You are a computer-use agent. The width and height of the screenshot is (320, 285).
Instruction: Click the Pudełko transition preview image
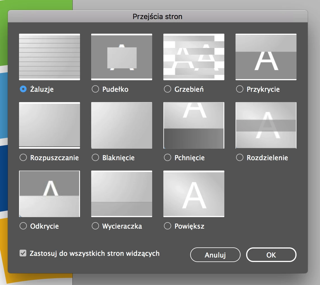click(x=122, y=57)
